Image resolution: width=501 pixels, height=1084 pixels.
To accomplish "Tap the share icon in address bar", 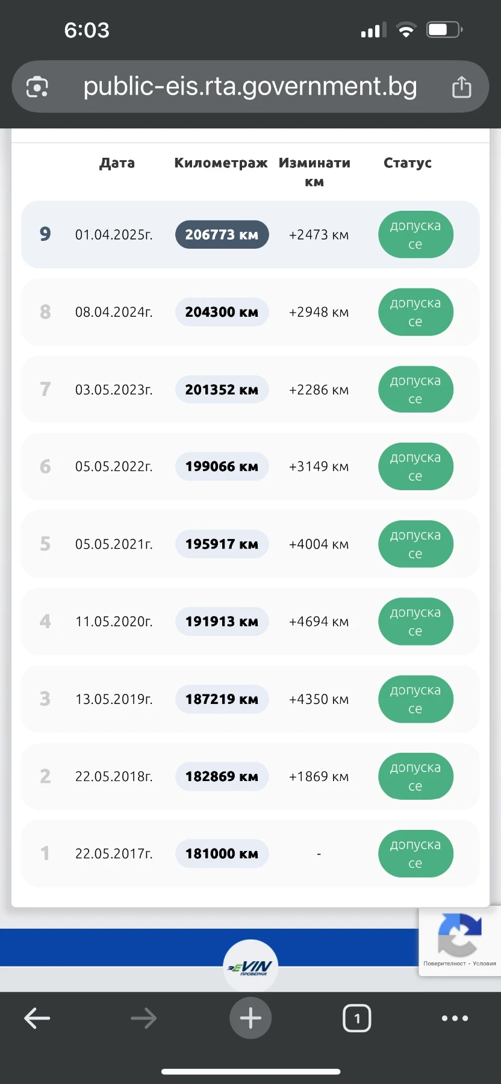I will tap(461, 87).
